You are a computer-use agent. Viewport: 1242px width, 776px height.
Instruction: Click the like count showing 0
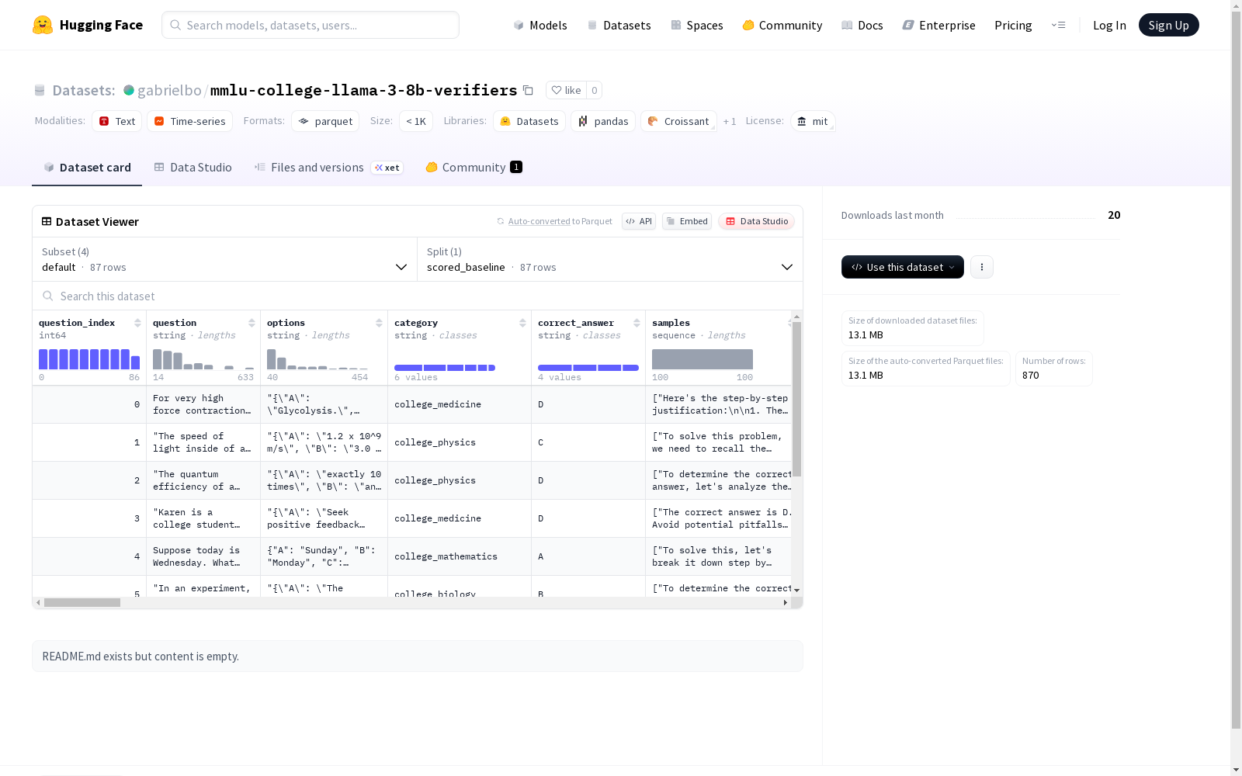(595, 90)
